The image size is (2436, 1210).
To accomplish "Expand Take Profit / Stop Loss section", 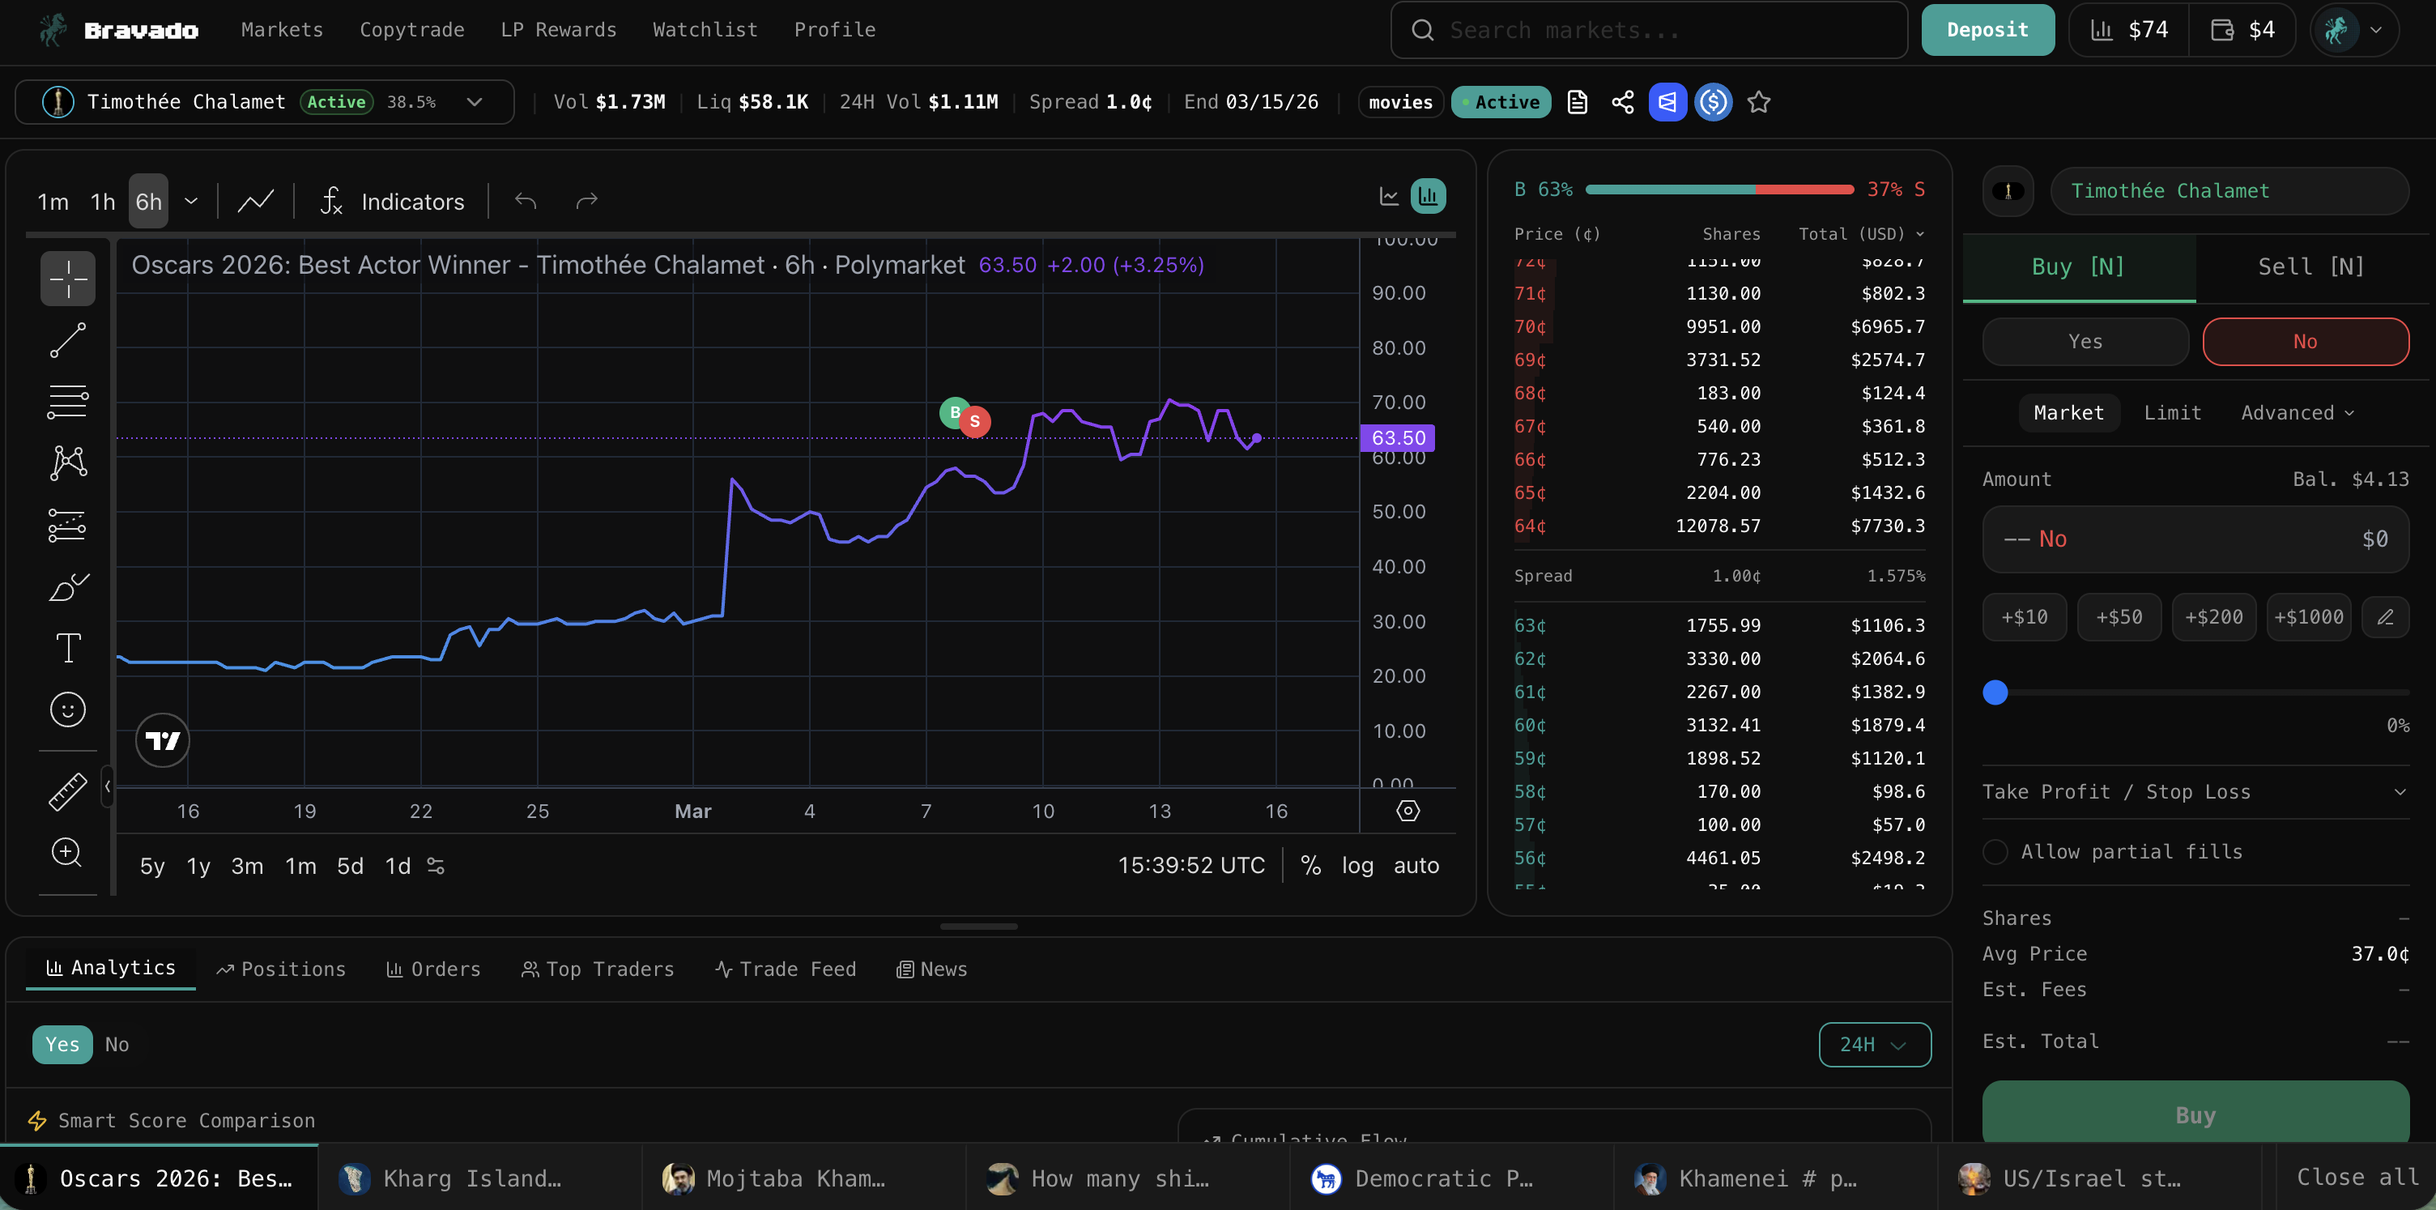I will pyautogui.click(x=2194, y=792).
